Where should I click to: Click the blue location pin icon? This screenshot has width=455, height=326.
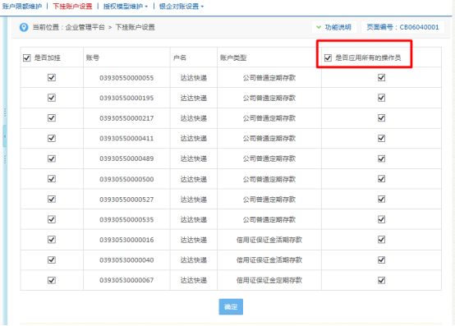click(x=24, y=27)
